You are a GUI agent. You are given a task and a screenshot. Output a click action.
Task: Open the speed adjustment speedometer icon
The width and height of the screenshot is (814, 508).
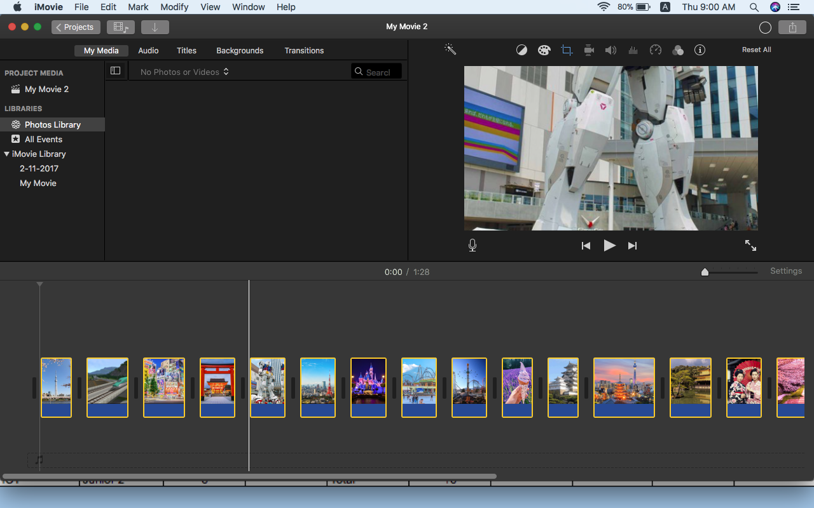(656, 50)
